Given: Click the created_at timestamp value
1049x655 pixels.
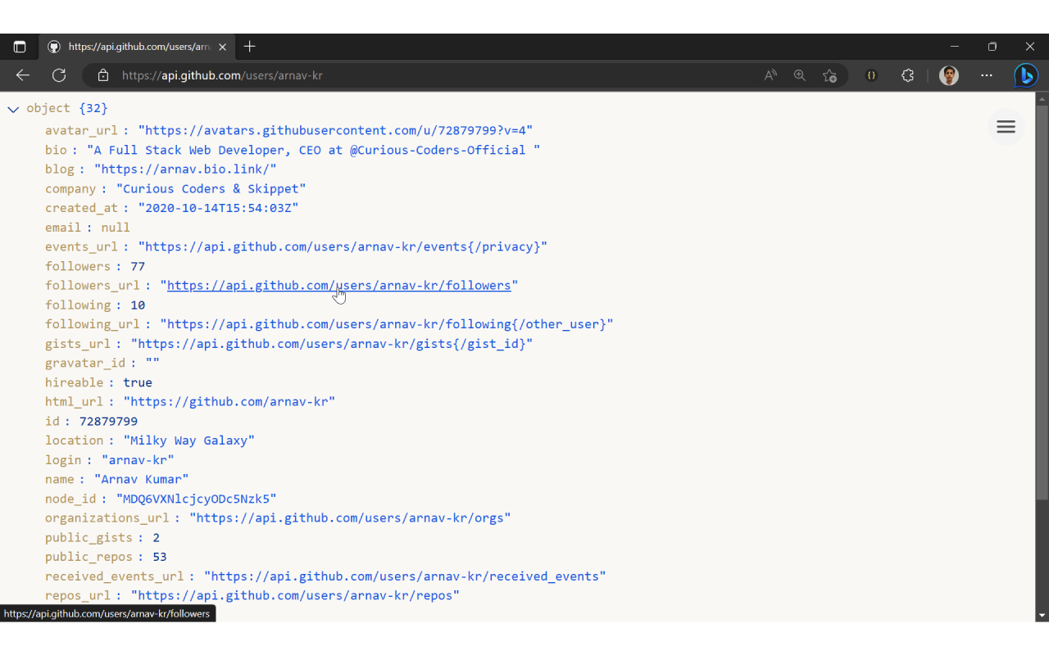Looking at the screenshot, I should pos(218,208).
